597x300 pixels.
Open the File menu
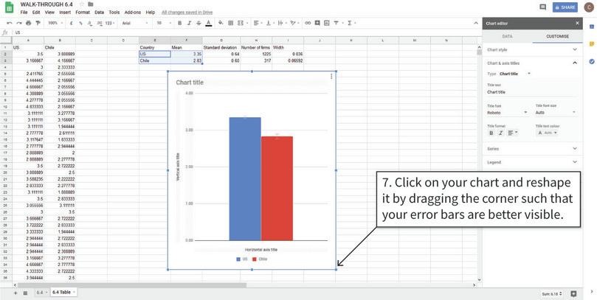tap(24, 13)
